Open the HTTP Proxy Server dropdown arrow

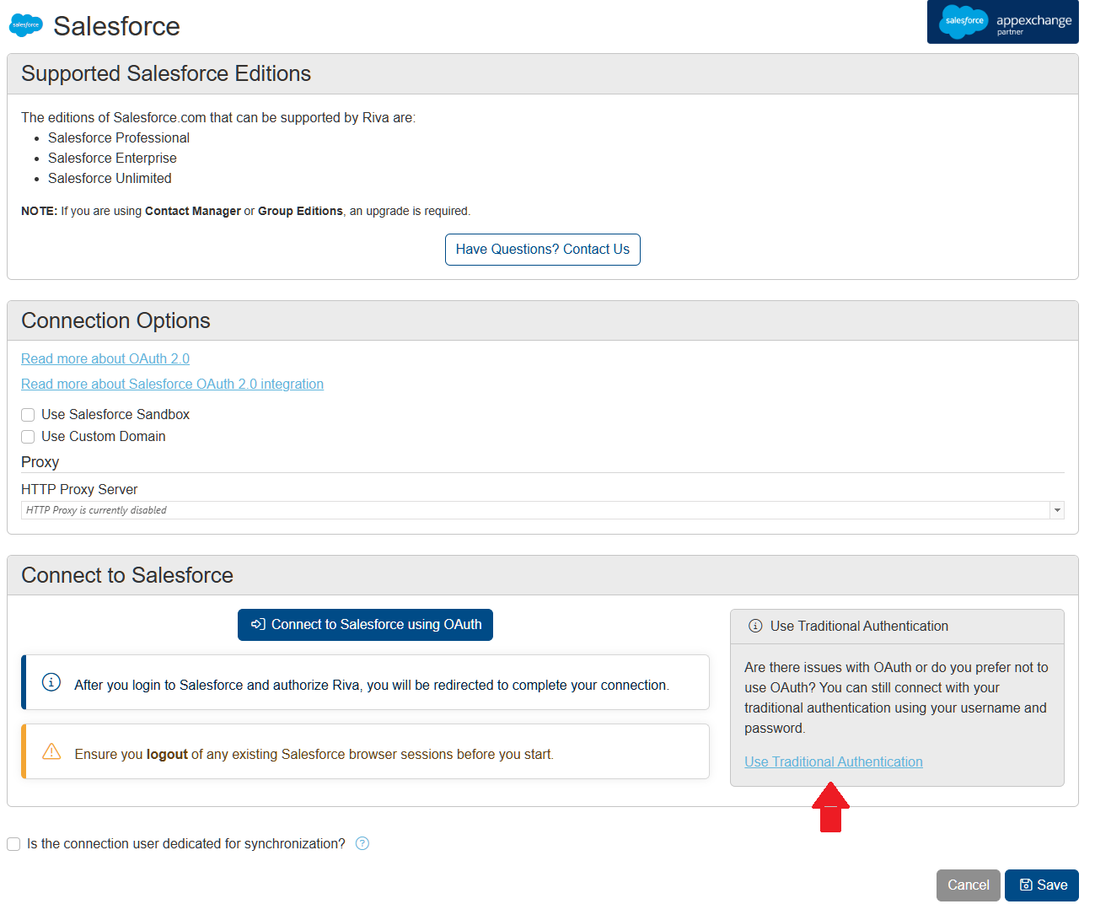click(x=1057, y=510)
